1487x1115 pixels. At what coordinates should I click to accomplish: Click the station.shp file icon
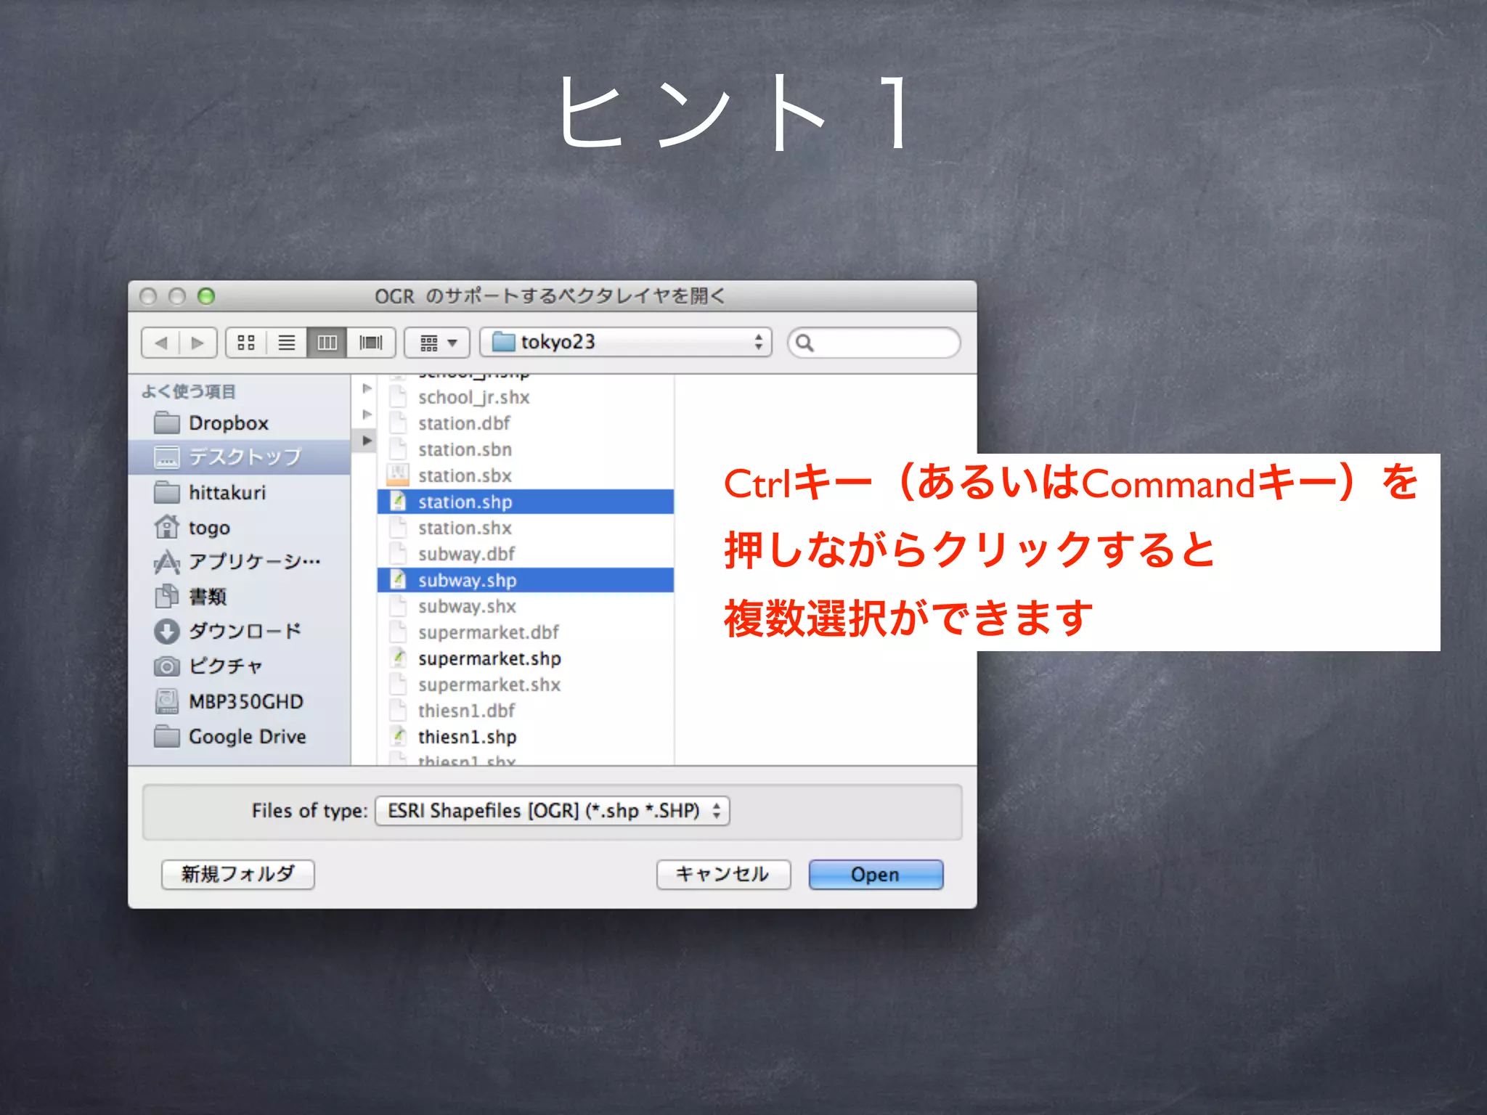pos(398,501)
